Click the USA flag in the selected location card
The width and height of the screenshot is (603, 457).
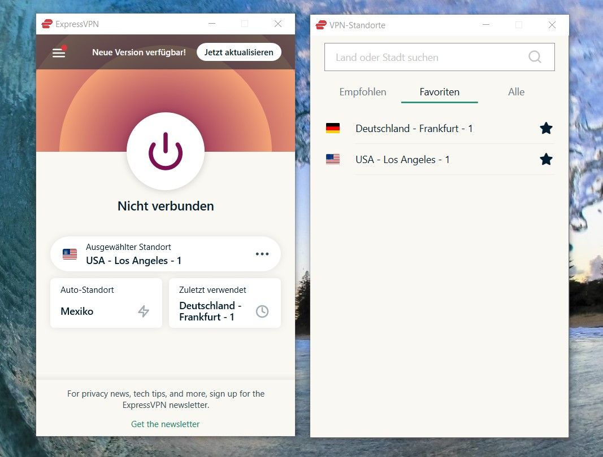pos(70,254)
